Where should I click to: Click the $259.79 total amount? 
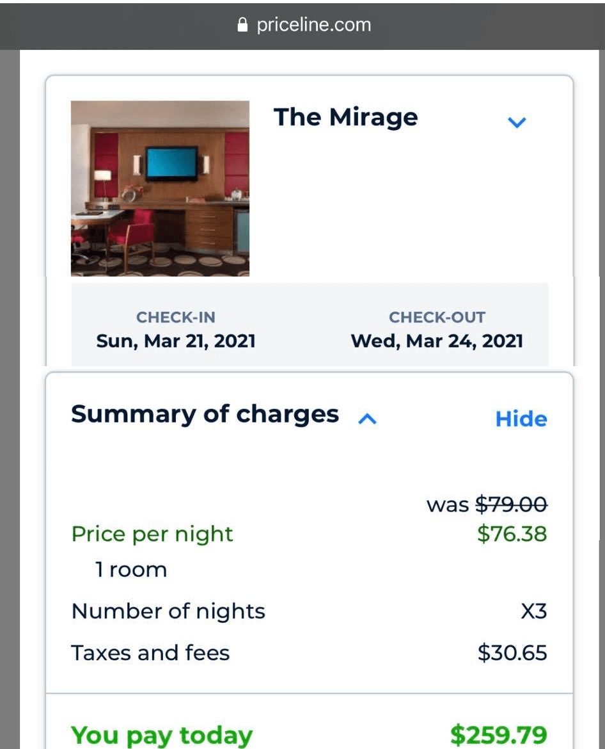(x=499, y=735)
